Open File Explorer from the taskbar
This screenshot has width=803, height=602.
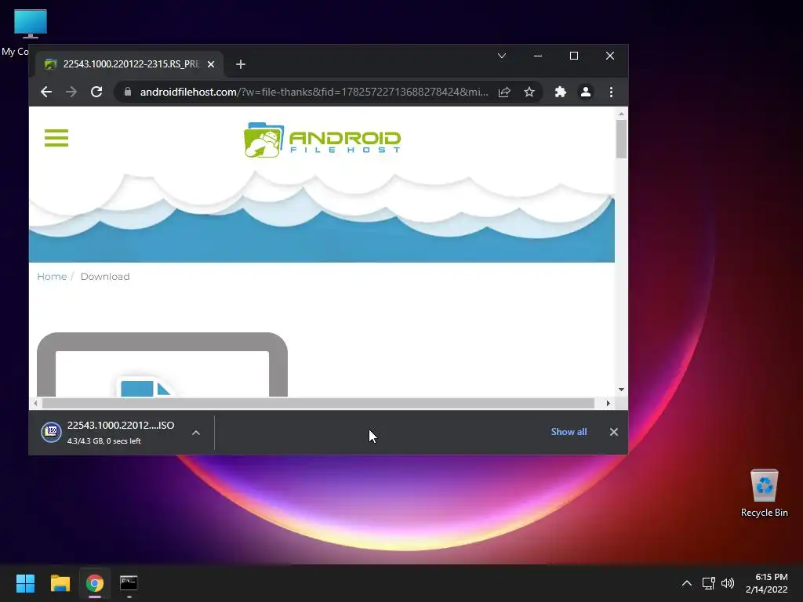pos(60,583)
